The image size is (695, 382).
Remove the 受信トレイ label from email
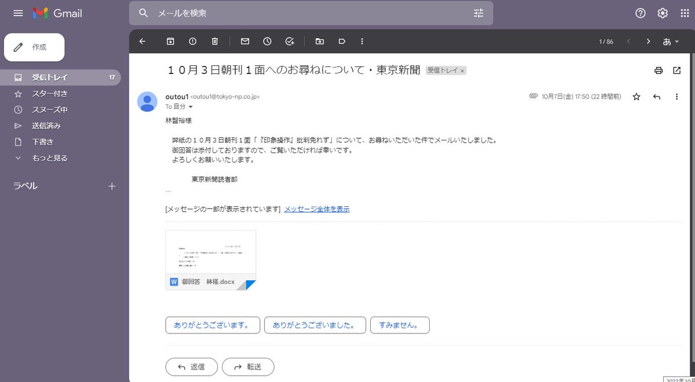462,71
